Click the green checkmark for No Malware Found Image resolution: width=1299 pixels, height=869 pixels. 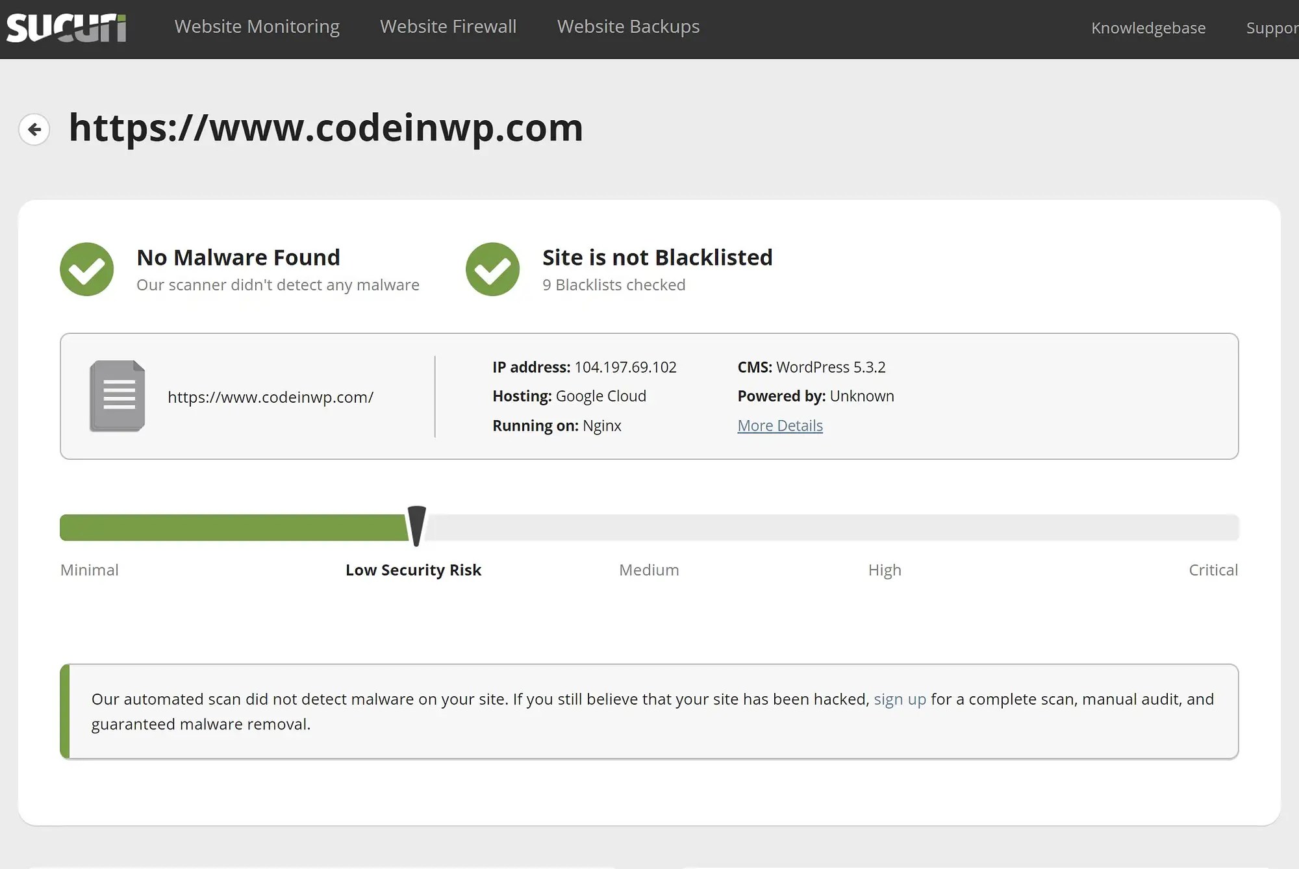pyautogui.click(x=86, y=269)
